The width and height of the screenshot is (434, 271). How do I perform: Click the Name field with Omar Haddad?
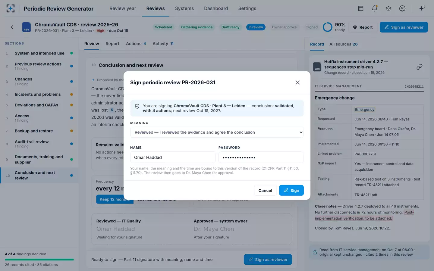tap(173, 157)
